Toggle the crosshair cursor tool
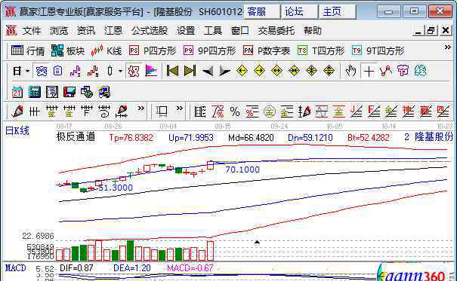The image size is (457, 281). click(x=369, y=71)
